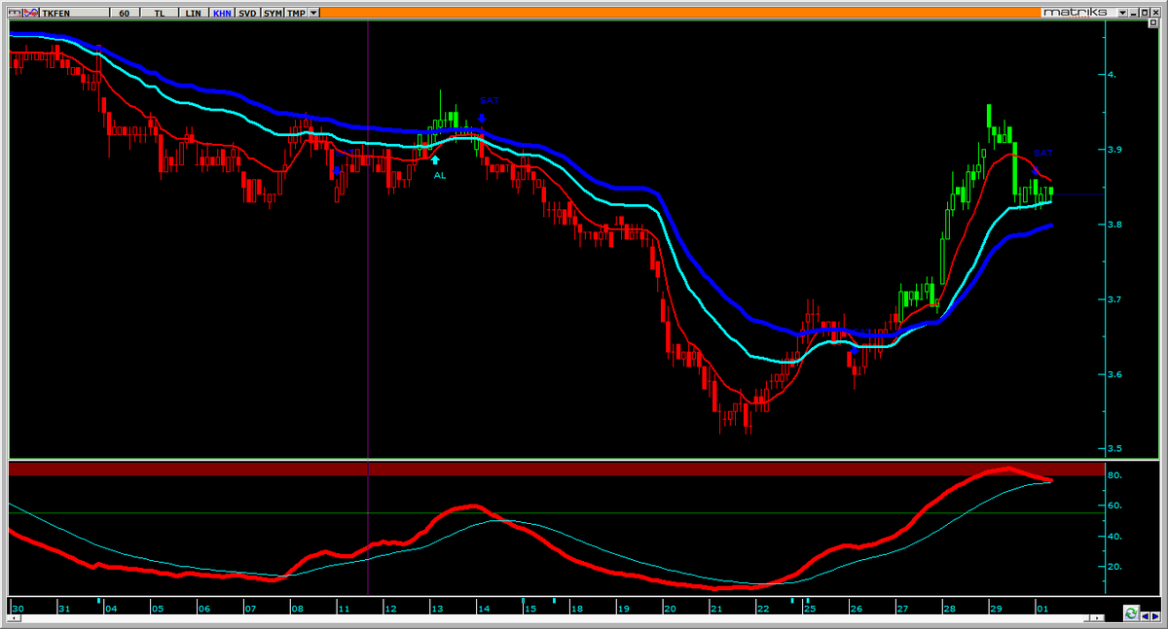Click the chart type icon beside TKFEN

pos(16,13)
